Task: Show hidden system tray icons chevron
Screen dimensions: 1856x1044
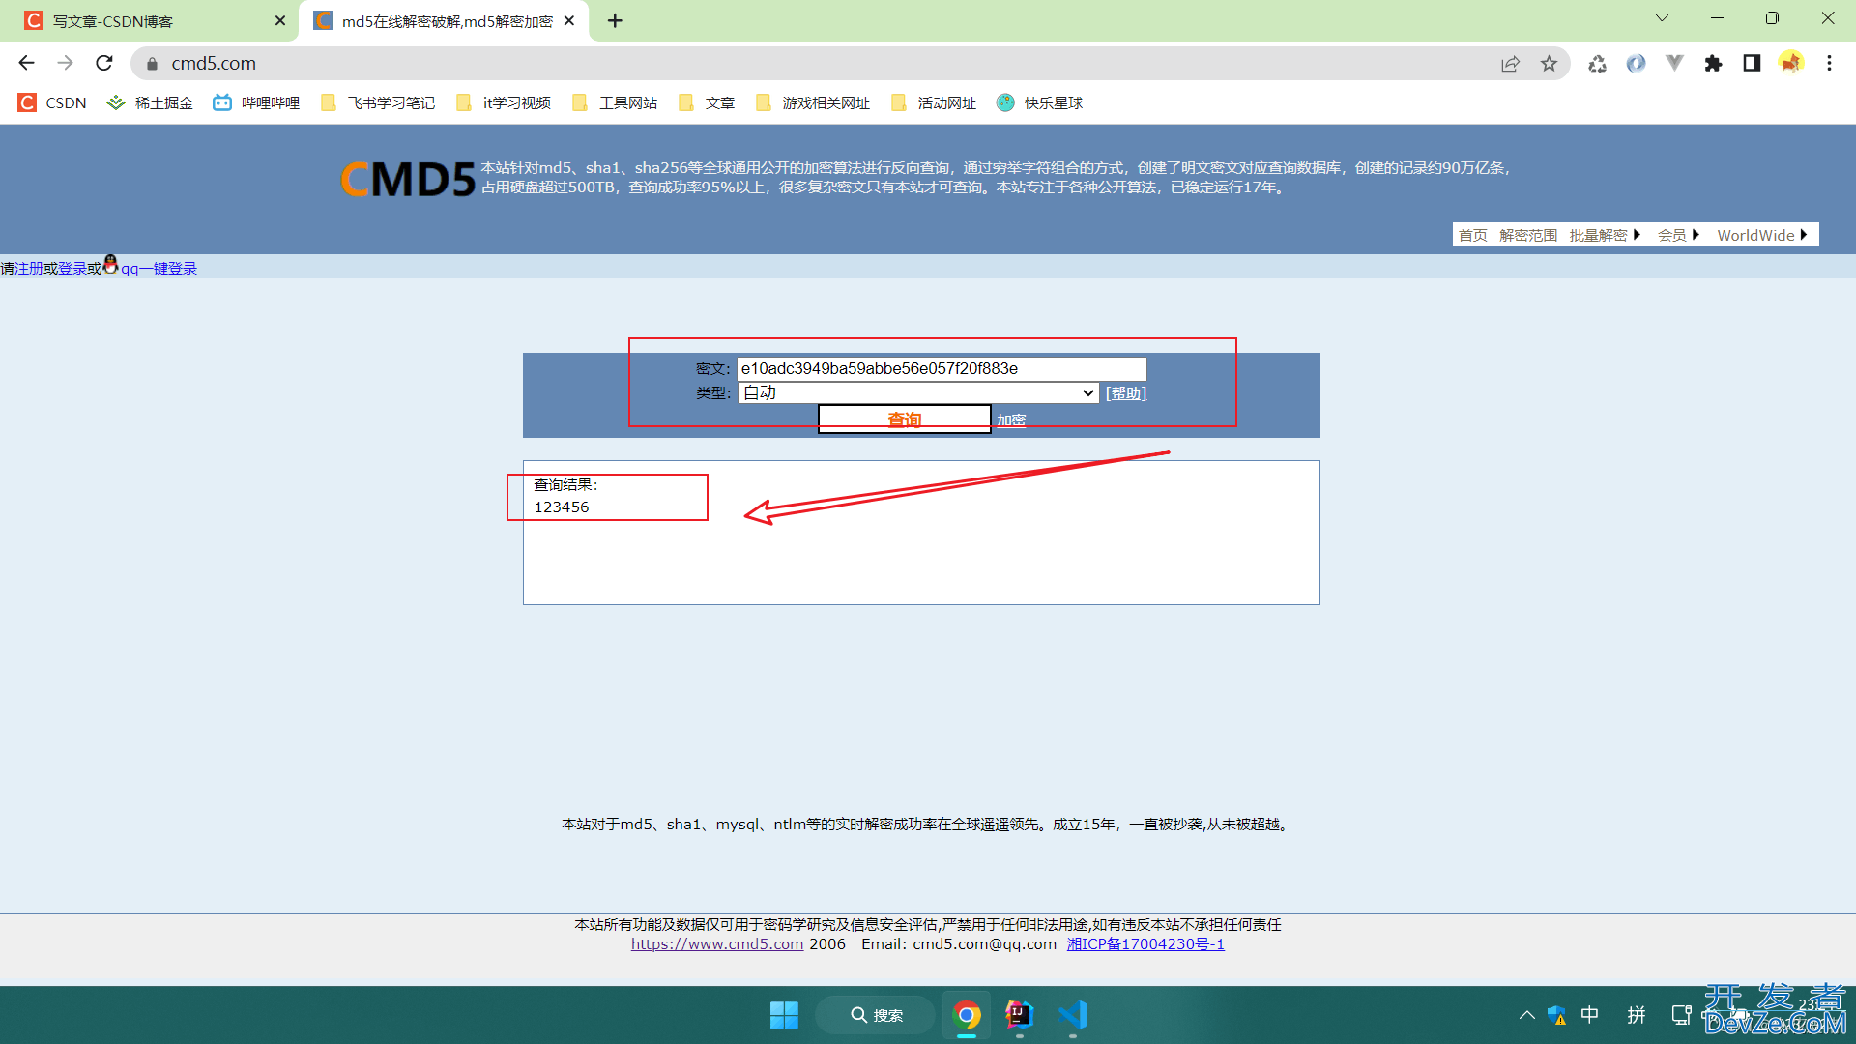Action: [x=1526, y=1015]
